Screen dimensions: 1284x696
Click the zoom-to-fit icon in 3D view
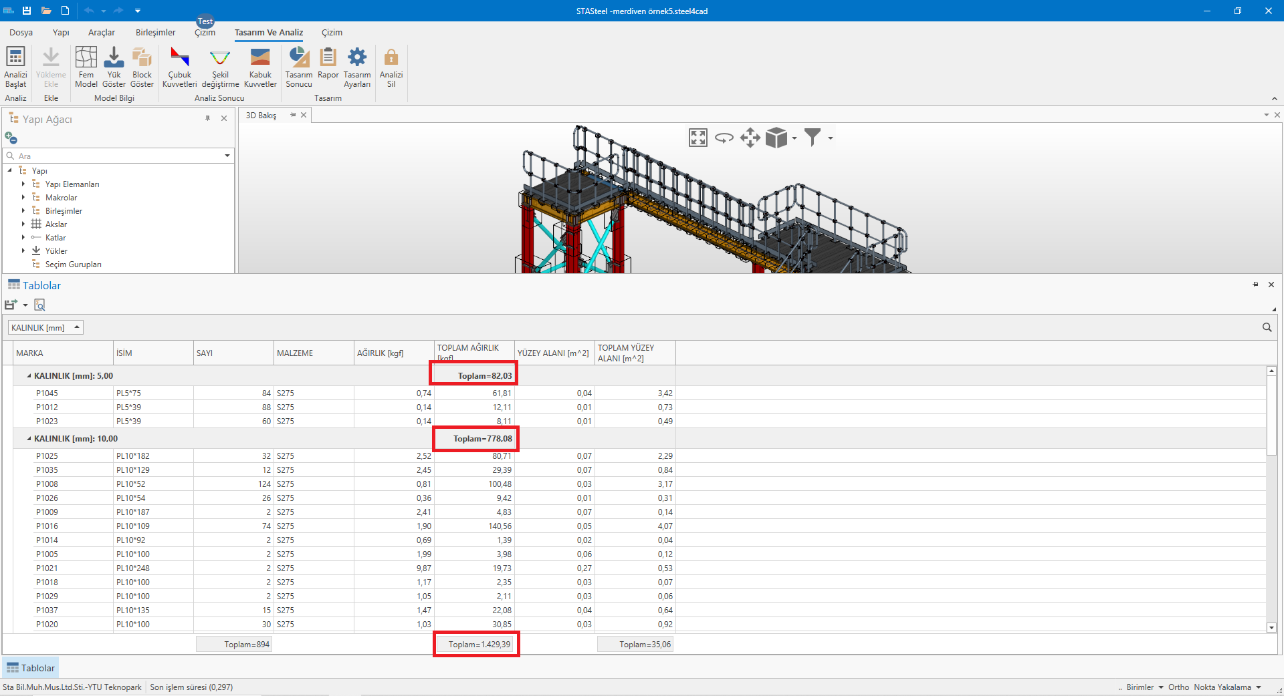coord(698,138)
